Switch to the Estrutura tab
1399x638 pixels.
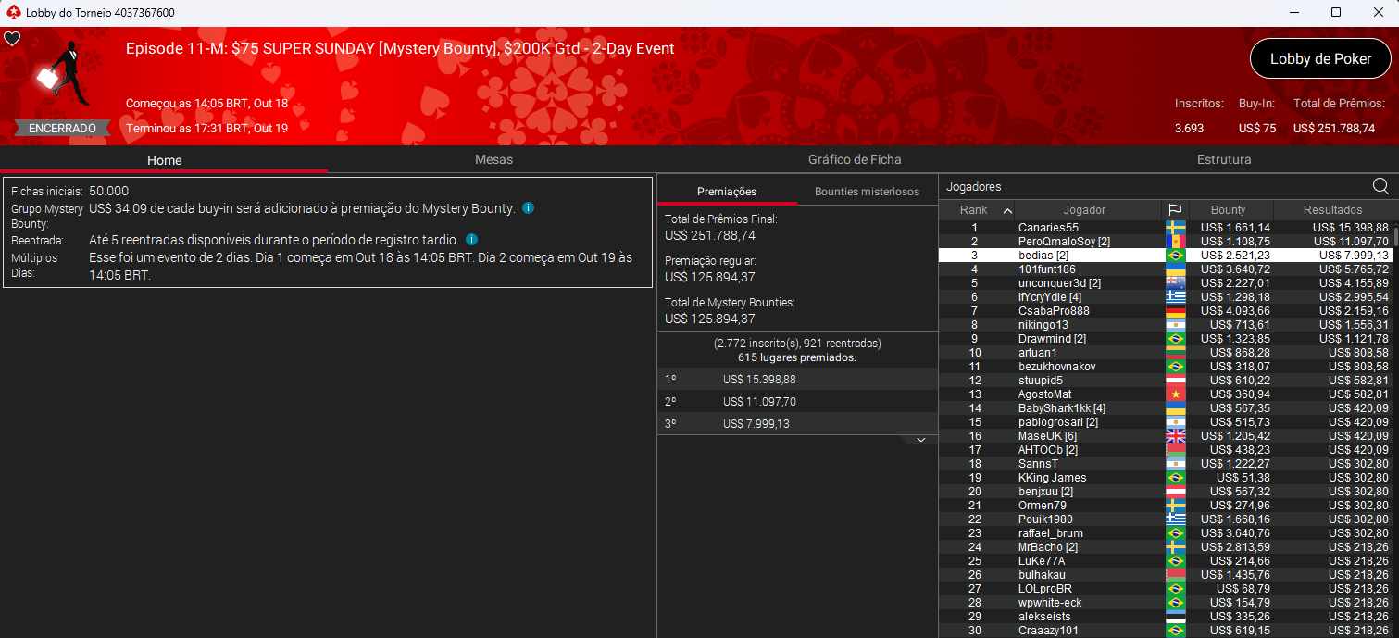(1224, 160)
